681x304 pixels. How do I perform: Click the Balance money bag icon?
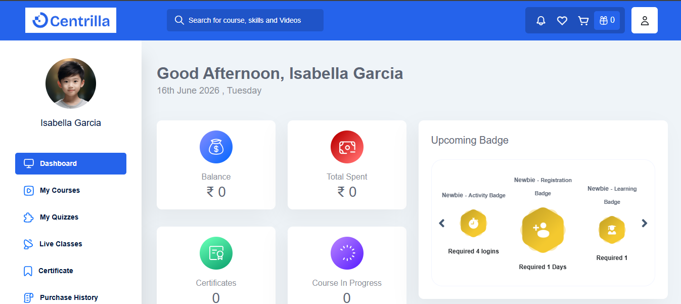(216, 148)
